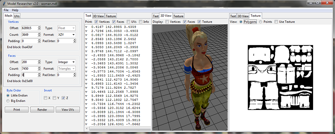
Task: Open the Vertices Format XZY dropdown
Action: click(67, 34)
